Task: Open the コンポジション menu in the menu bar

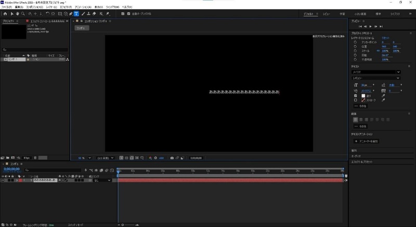Action: coord(34,7)
